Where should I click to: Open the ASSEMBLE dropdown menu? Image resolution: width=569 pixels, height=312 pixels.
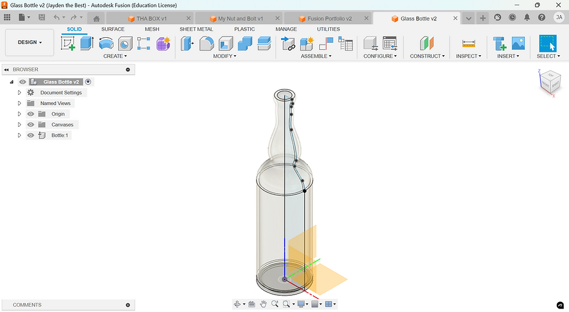316,56
